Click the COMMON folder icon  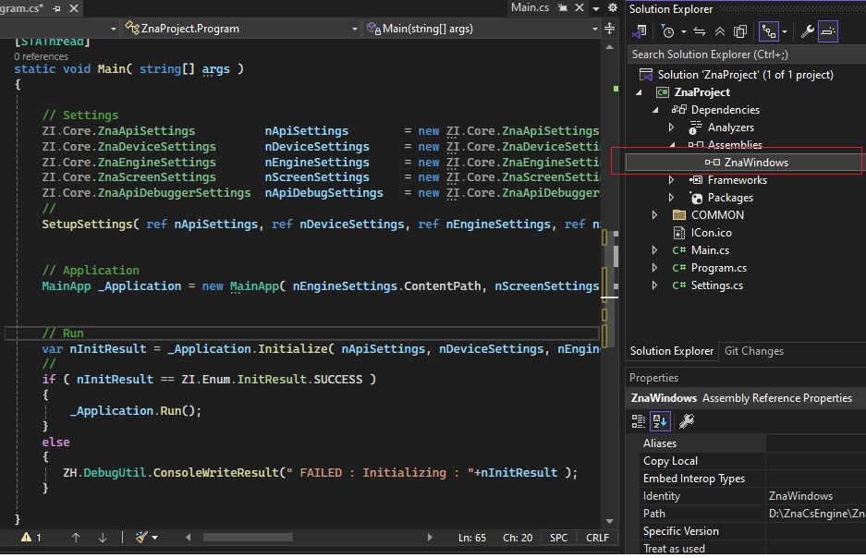click(x=679, y=214)
